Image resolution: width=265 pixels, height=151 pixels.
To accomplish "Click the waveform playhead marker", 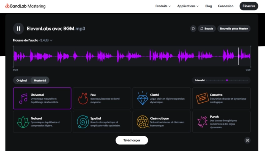I will coord(238,56).
